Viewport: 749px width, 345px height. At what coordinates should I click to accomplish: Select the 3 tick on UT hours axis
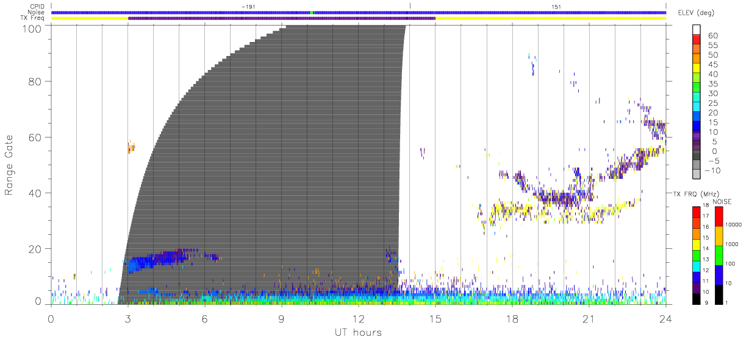128,319
